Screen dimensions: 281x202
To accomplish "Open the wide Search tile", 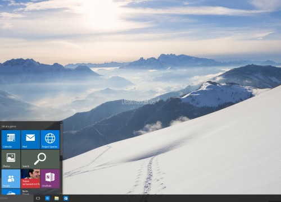I will (x=40, y=159).
